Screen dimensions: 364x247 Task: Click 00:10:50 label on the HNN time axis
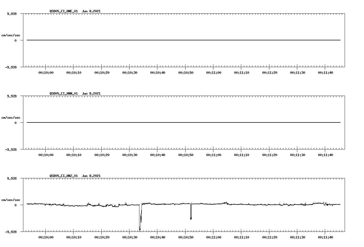pyautogui.click(x=185, y=155)
